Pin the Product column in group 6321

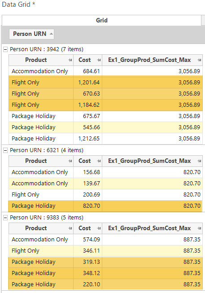click(x=70, y=161)
